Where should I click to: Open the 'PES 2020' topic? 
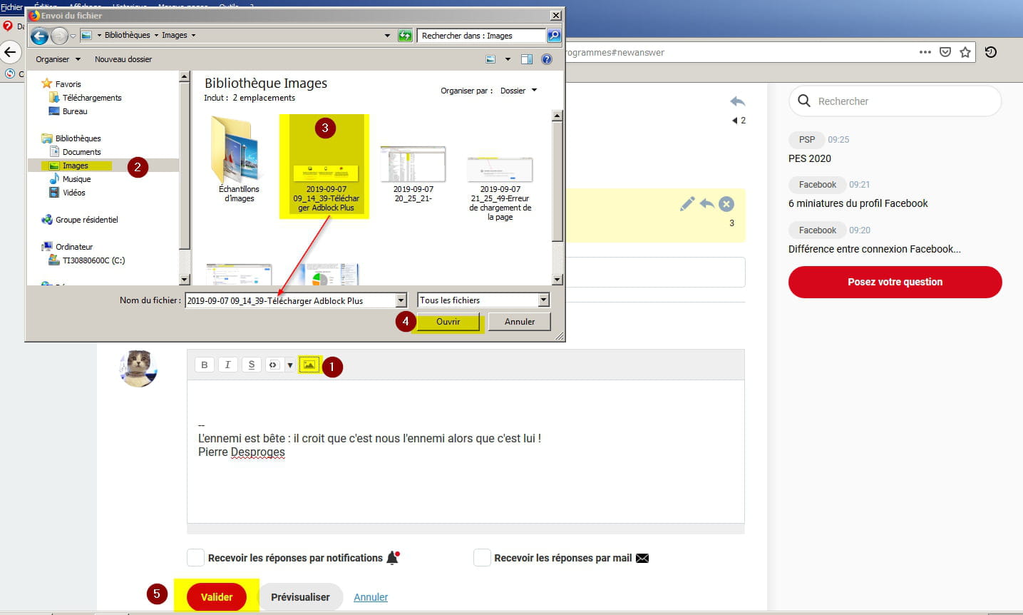(x=810, y=158)
